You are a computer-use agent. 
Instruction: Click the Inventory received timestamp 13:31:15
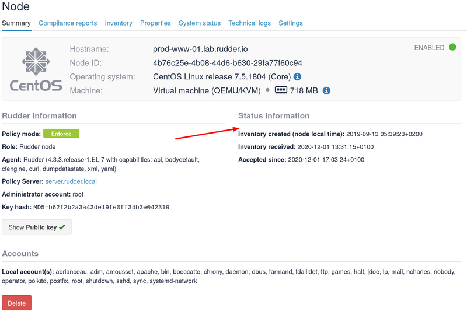pyautogui.click(x=336, y=147)
